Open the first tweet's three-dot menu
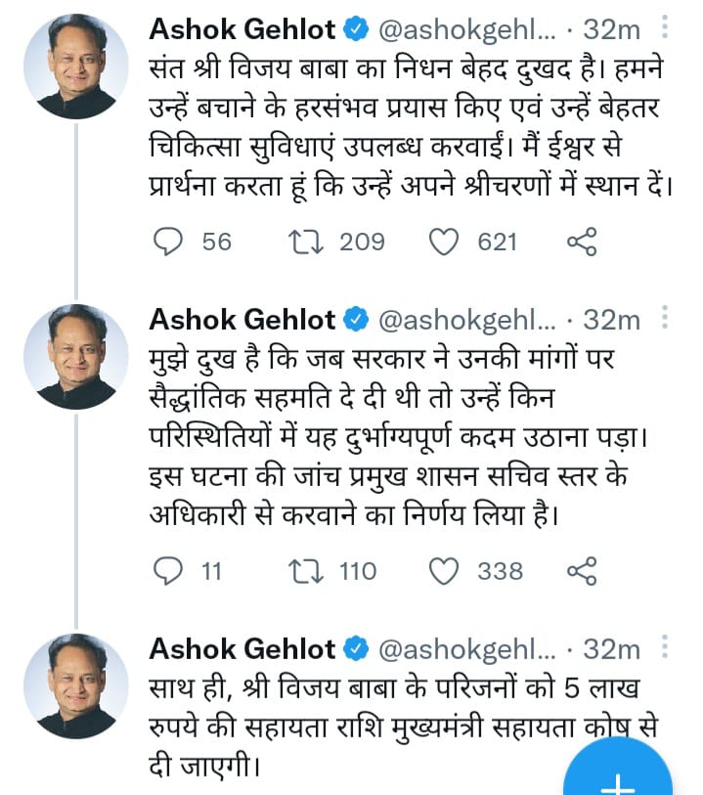 pyautogui.click(x=665, y=30)
